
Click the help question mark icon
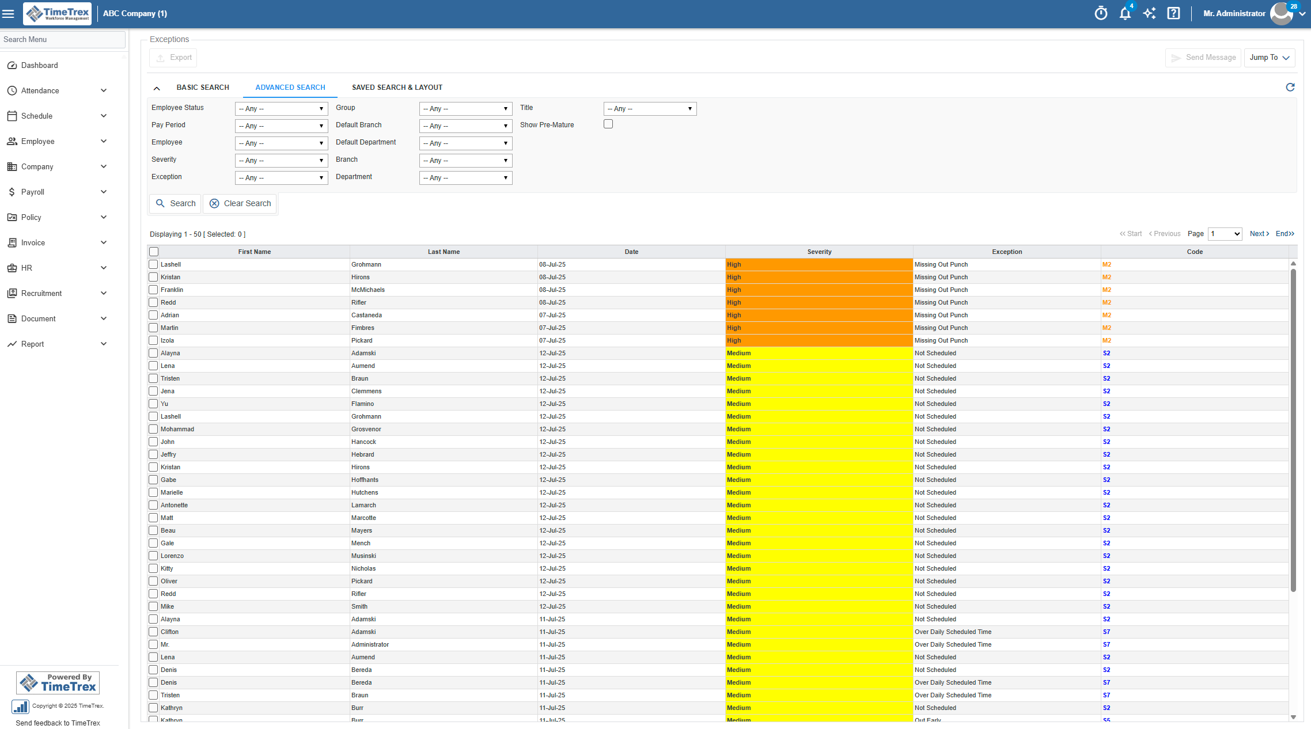tap(1173, 13)
